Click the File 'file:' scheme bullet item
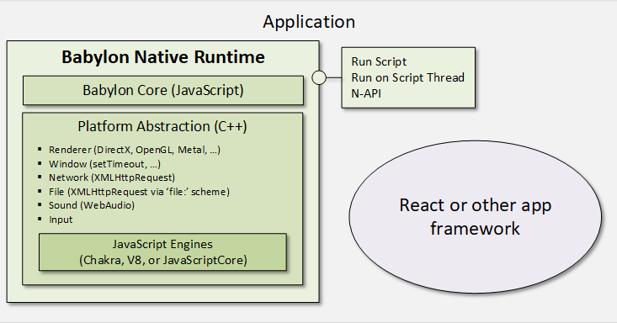The width and height of the screenshot is (617, 323). [139, 192]
